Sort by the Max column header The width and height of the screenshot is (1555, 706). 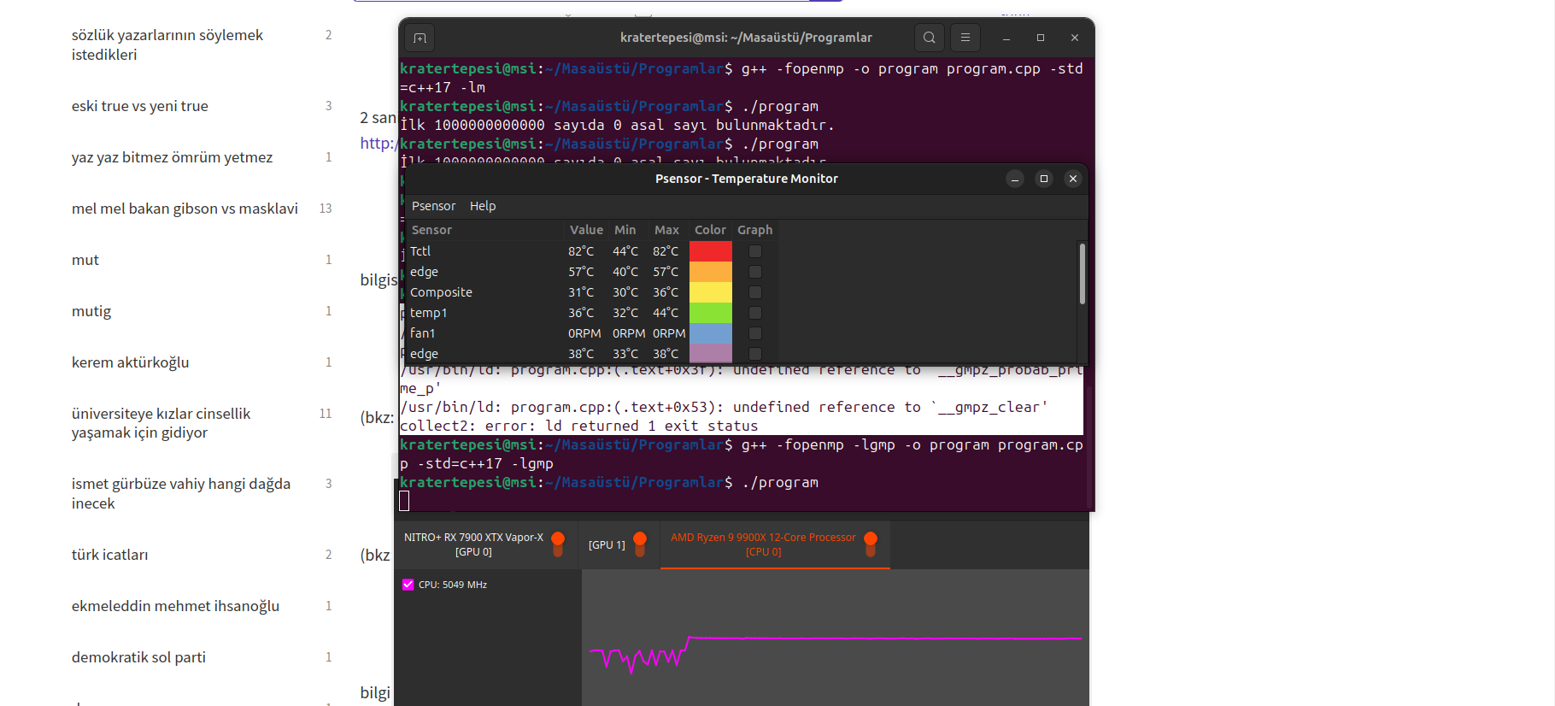click(667, 230)
